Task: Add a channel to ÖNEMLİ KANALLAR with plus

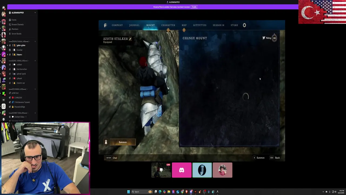Action: pos(35,41)
